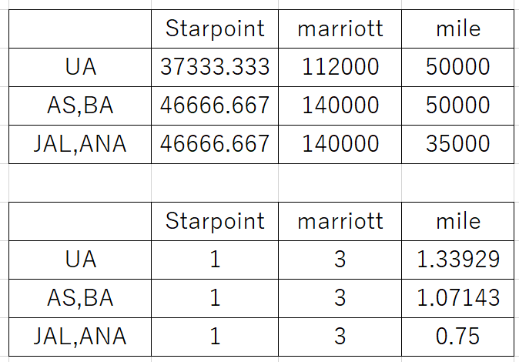Select the cell containing 1.07143
Screen dimensions: 519x362
coord(457,298)
